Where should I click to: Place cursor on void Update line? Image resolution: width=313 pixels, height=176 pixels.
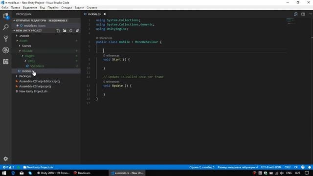[117, 86]
